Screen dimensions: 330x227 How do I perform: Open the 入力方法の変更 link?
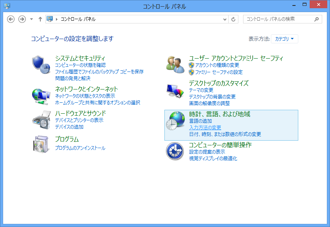pos(205,128)
